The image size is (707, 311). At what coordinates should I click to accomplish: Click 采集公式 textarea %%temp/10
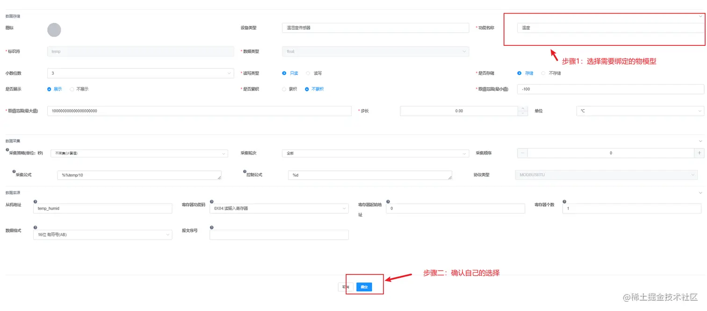(x=139, y=175)
